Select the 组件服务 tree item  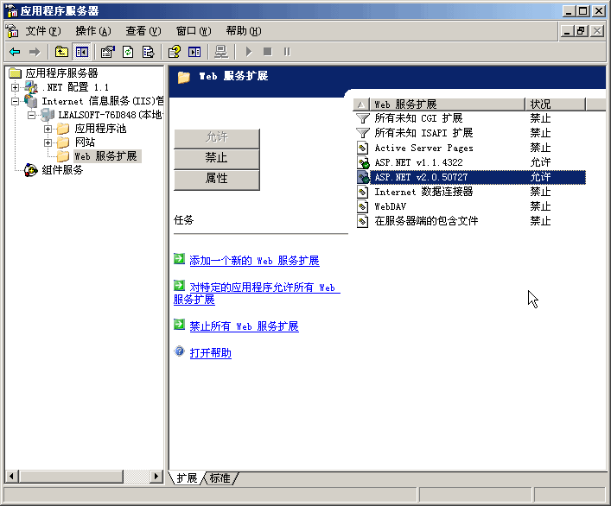click(x=62, y=170)
